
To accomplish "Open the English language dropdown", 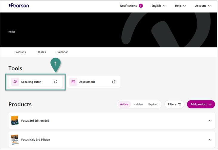I will coord(158,6).
